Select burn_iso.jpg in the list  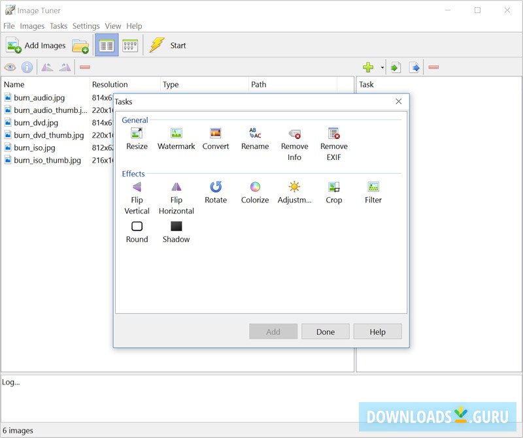click(x=35, y=148)
